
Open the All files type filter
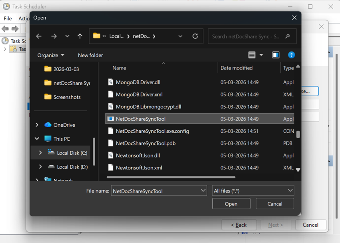click(253, 191)
